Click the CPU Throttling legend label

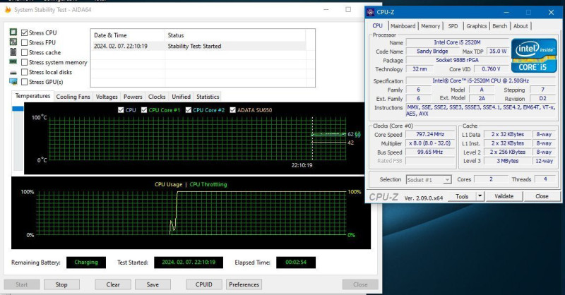point(208,184)
